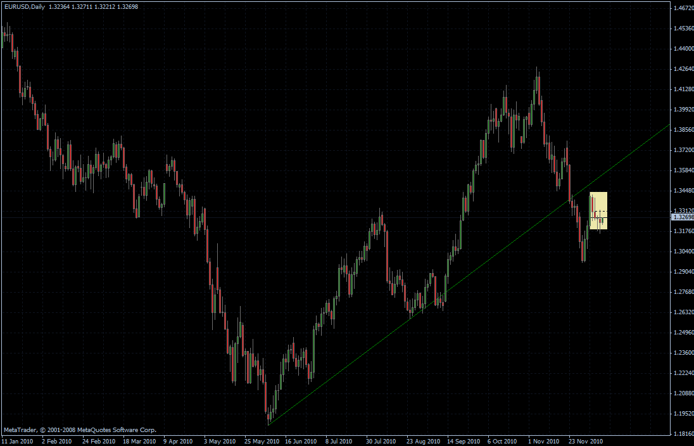
Task: Click the 1 Nov 2010 date label
Action: coord(544,441)
